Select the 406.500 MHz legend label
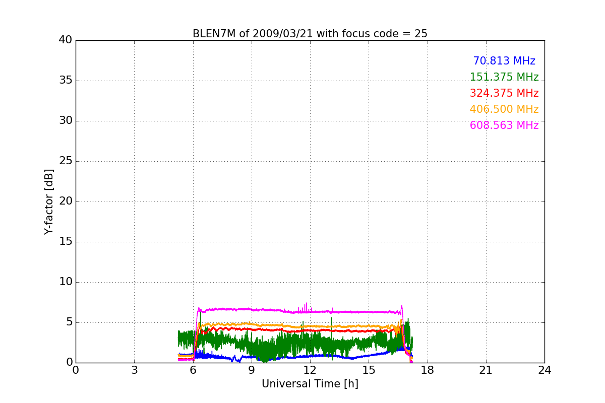This screenshot has width=605, height=403. pos(504,109)
